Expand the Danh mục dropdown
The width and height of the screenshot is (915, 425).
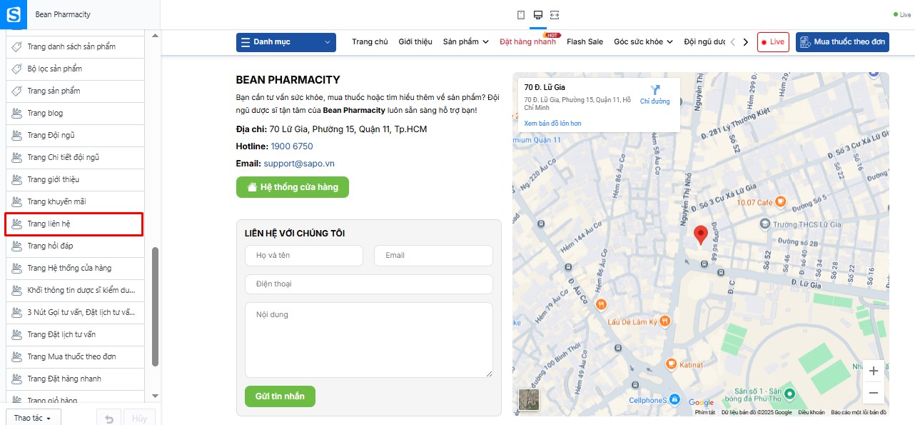tap(285, 42)
